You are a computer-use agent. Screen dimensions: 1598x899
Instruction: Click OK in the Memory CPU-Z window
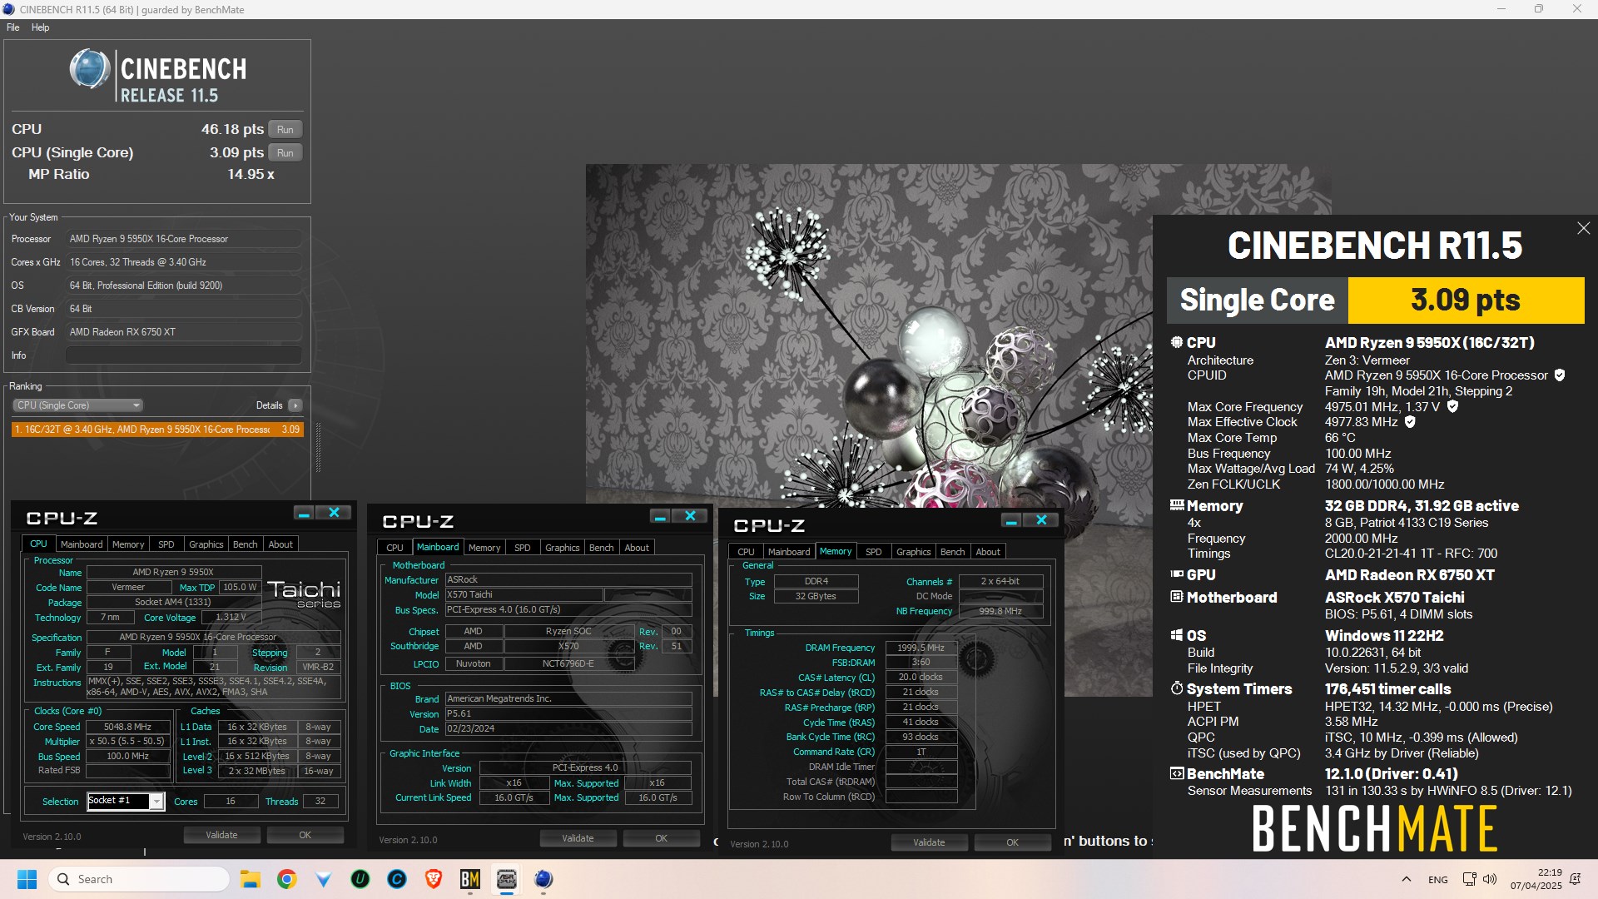point(1013,842)
